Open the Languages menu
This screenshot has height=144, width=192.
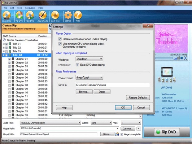(x=30, y=8)
